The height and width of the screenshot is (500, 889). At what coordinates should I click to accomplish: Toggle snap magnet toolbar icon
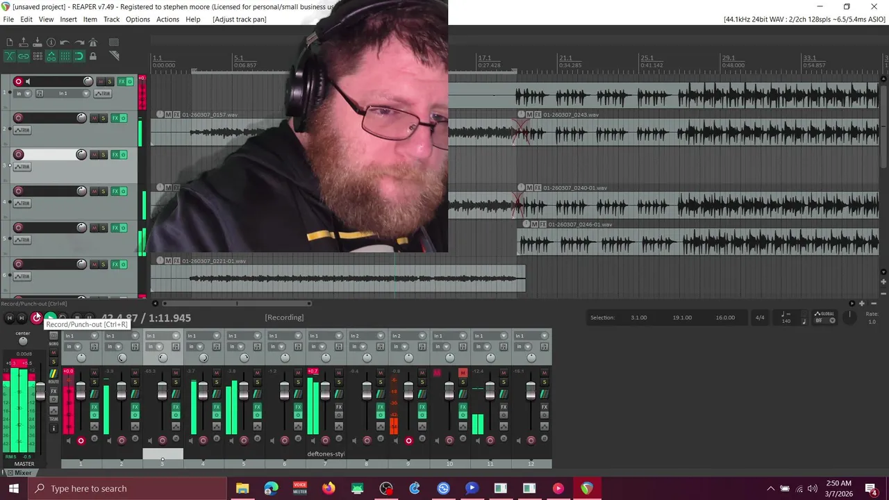point(79,56)
